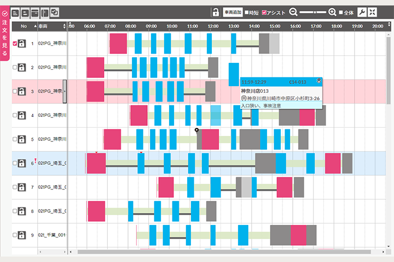Click the 12:00 black pin marker in row 5
The image size is (394, 262).
coord(197,130)
